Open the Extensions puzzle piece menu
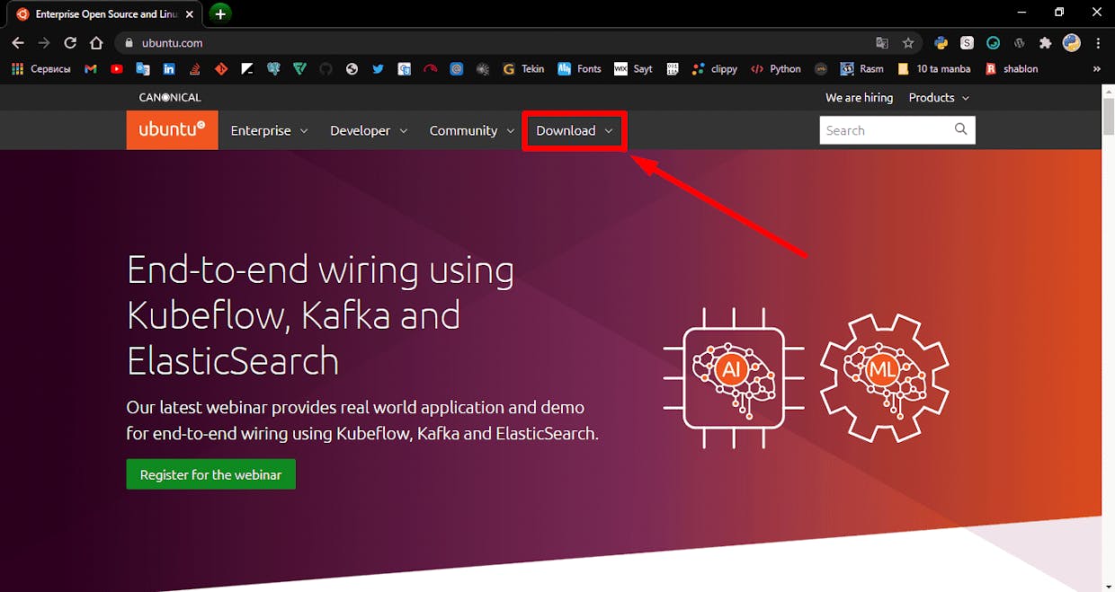1115x592 pixels. [1045, 42]
